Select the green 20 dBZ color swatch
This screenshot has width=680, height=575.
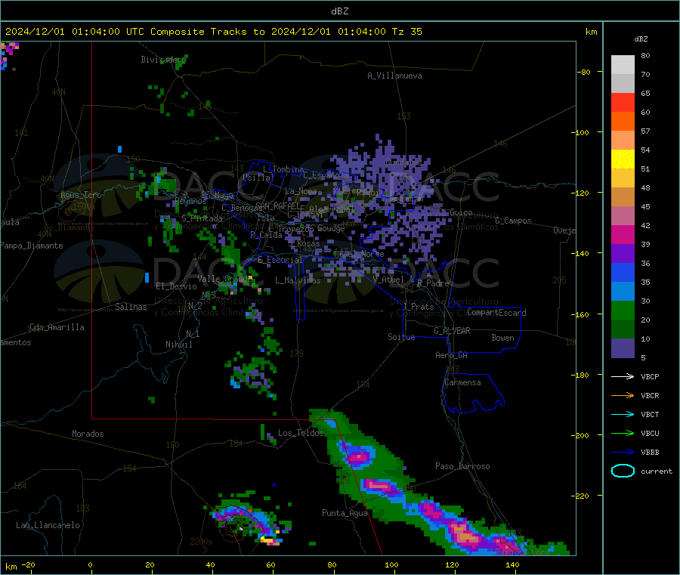(x=623, y=310)
